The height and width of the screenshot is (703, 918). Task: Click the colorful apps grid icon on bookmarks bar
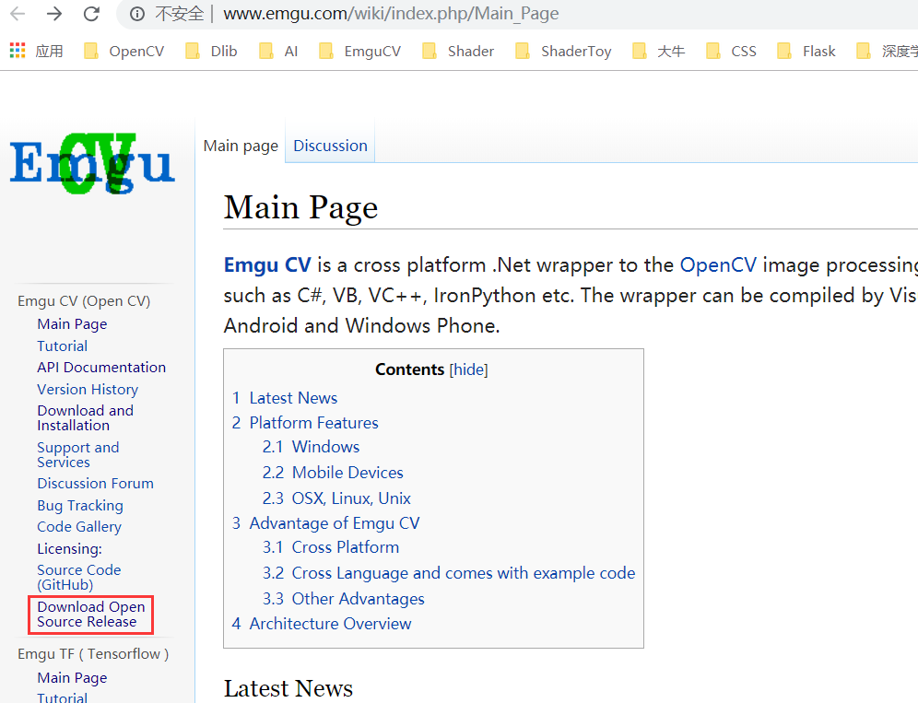point(17,50)
